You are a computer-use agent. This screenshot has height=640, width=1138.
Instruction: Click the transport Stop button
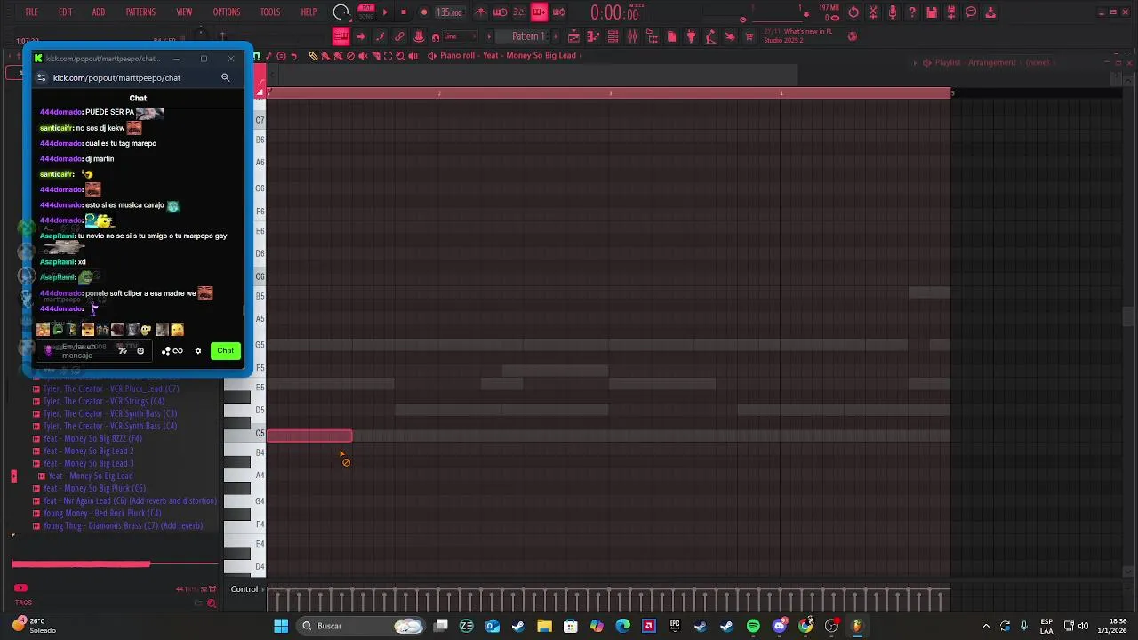point(404,12)
